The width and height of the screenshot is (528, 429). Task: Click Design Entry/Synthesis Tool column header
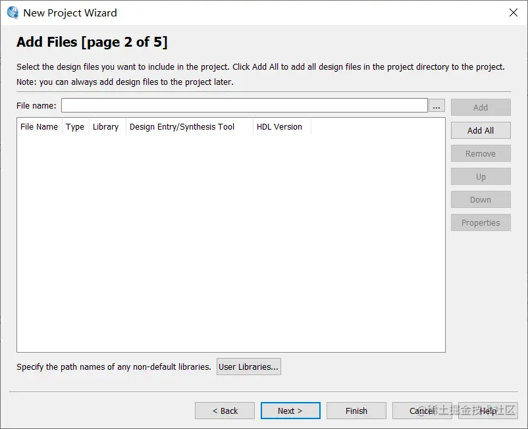click(x=189, y=127)
